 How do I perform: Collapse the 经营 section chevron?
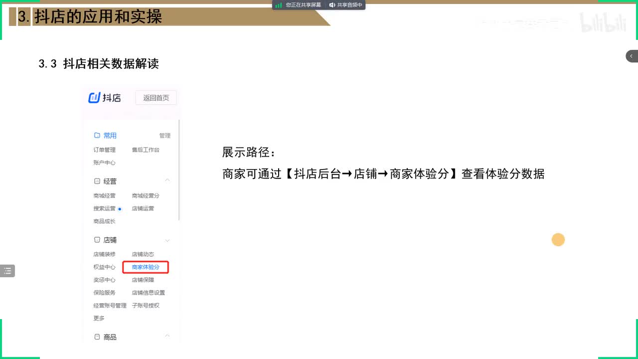[x=167, y=180]
